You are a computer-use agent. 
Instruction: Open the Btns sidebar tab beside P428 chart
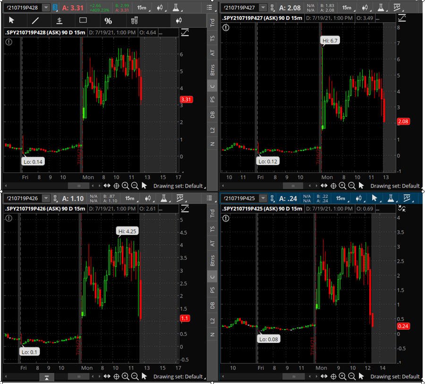pyautogui.click(x=212, y=70)
